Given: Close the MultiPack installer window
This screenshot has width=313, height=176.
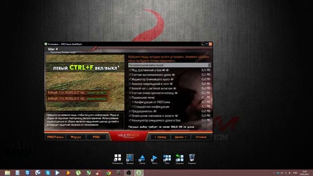Looking at the screenshot, I should click(x=210, y=44).
